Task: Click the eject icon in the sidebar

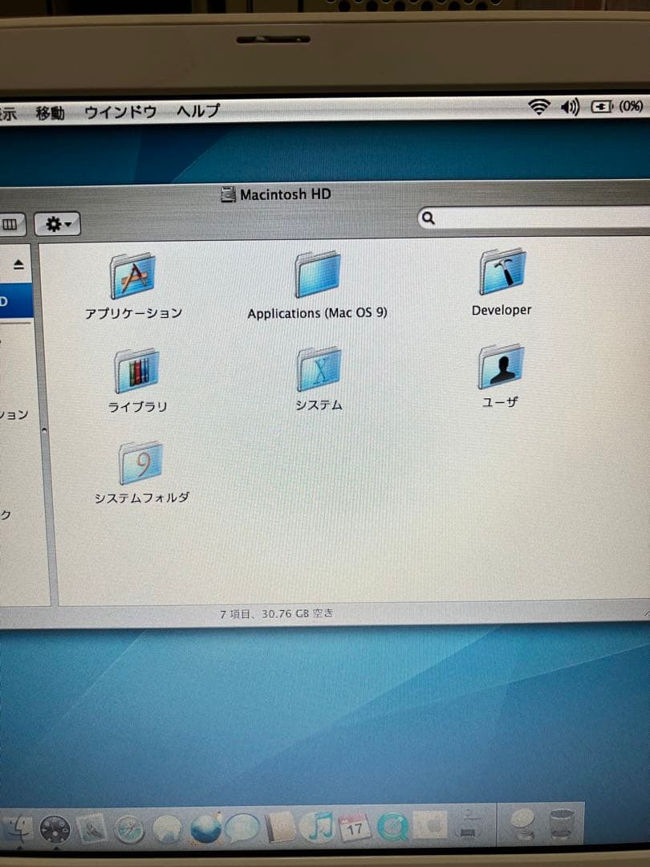Action: click(18, 265)
